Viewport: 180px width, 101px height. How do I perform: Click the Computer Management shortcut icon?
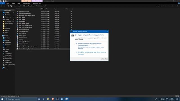point(17,13)
